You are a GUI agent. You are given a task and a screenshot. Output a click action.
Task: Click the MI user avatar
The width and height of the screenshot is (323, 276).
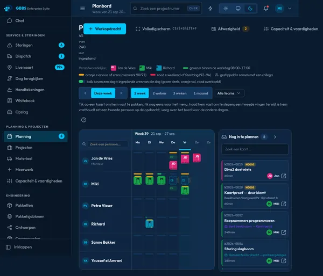pyautogui.click(x=279, y=9)
